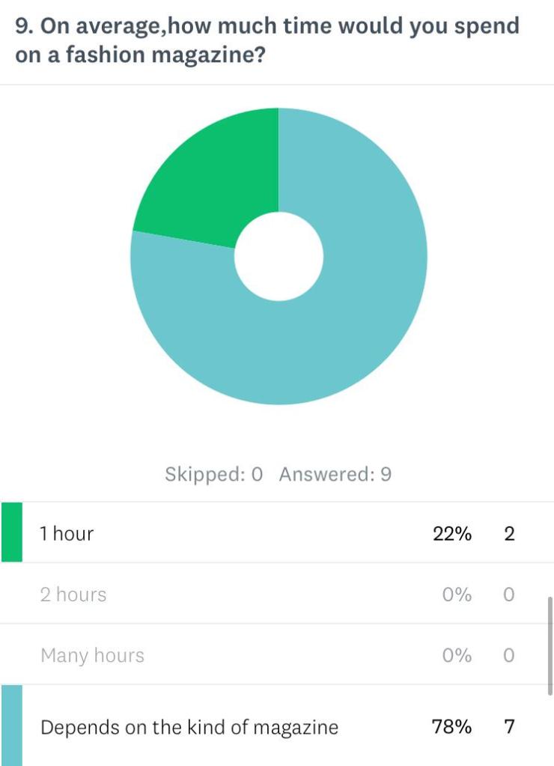Click the 0% value for 2 hours

coord(457,595)
